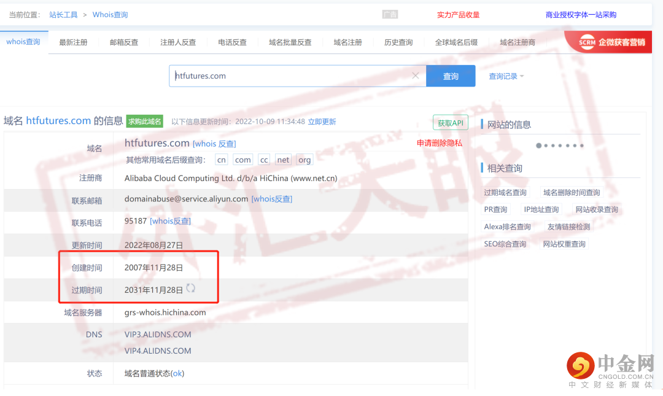Click the domain's [whois 反查] link
This screenshot has height=396, width=663.
(x=214, y=144)
